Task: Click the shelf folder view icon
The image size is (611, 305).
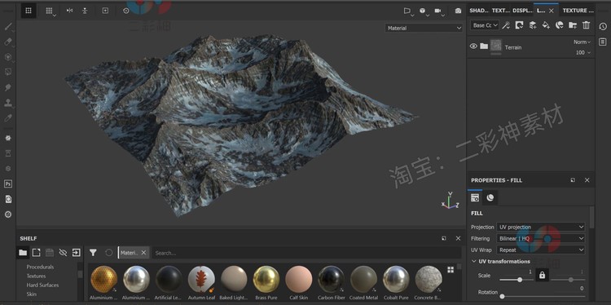Action: [23, 253]
